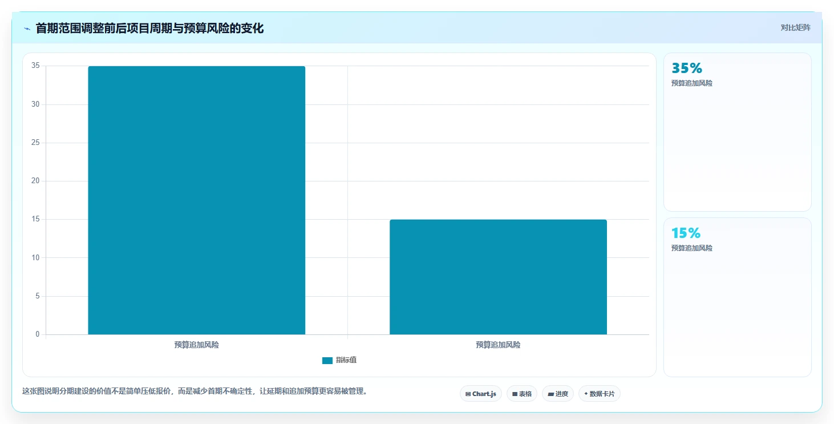Open the 35% data card
Image resolution: width=834 pixels, height=424 pixels.
click(738, 132)
